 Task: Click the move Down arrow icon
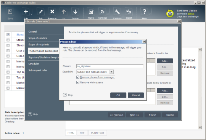click(75, 12)
